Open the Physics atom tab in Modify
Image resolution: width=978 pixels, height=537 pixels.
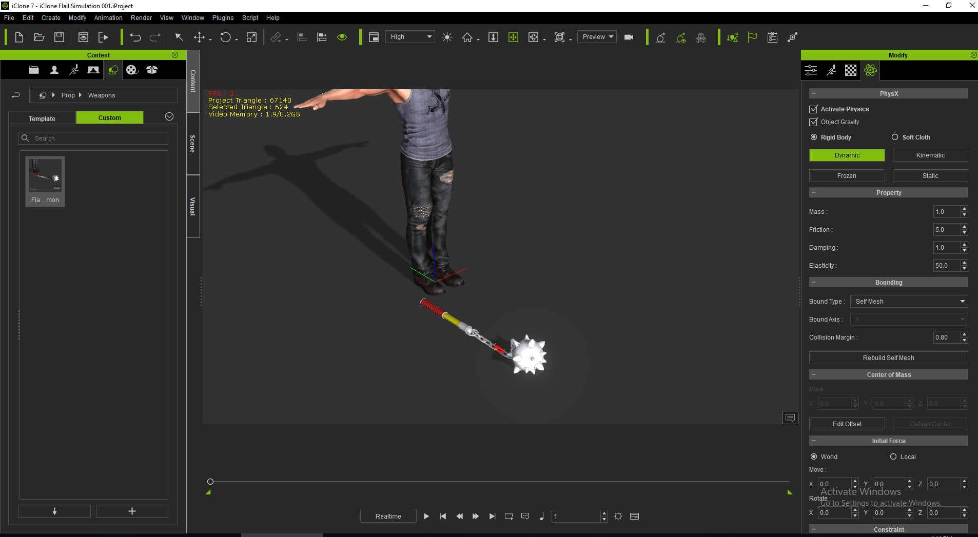(871, 70)
